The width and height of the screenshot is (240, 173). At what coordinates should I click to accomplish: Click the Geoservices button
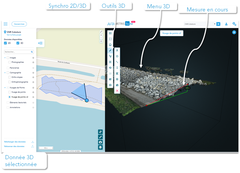pyautogui.click(x=19, y=24)
